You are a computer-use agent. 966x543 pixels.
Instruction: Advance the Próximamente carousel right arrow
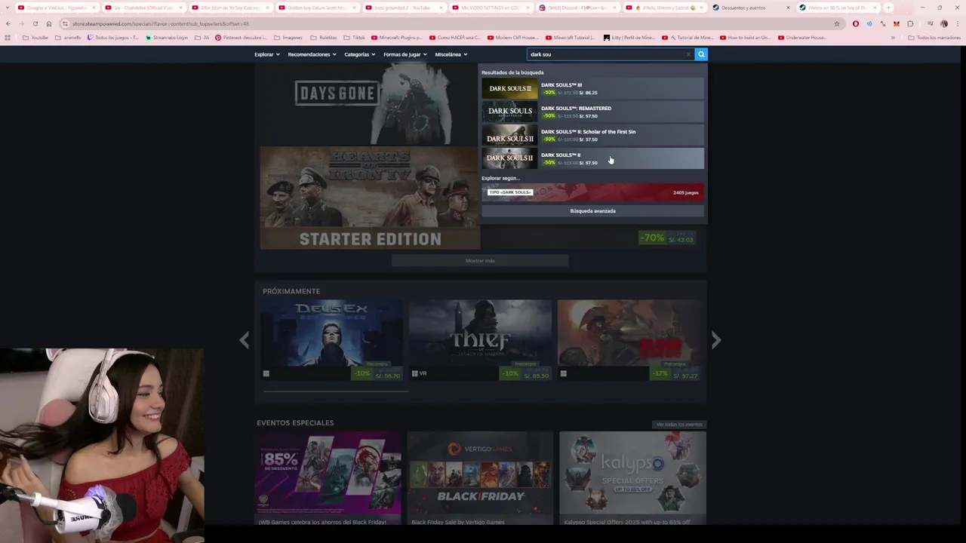(715, 340)
